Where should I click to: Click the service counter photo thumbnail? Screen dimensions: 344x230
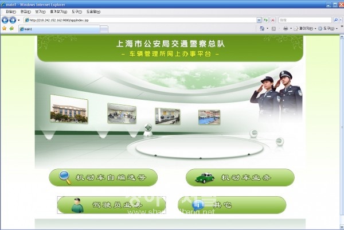pyautogui.click(x=167, y=116)
